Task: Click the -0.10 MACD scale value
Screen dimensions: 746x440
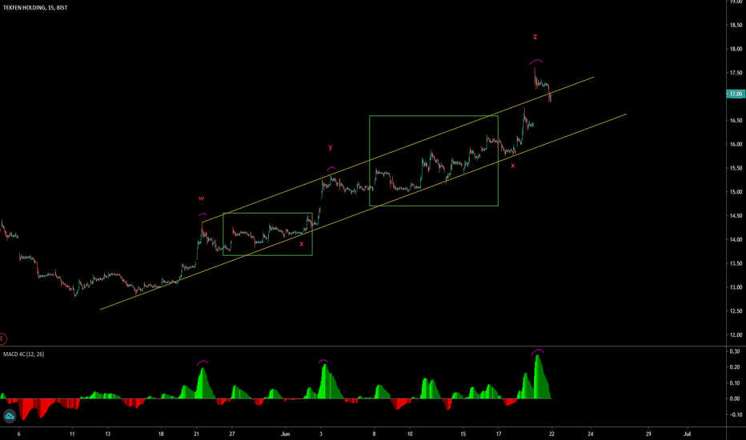Action: 736,414
